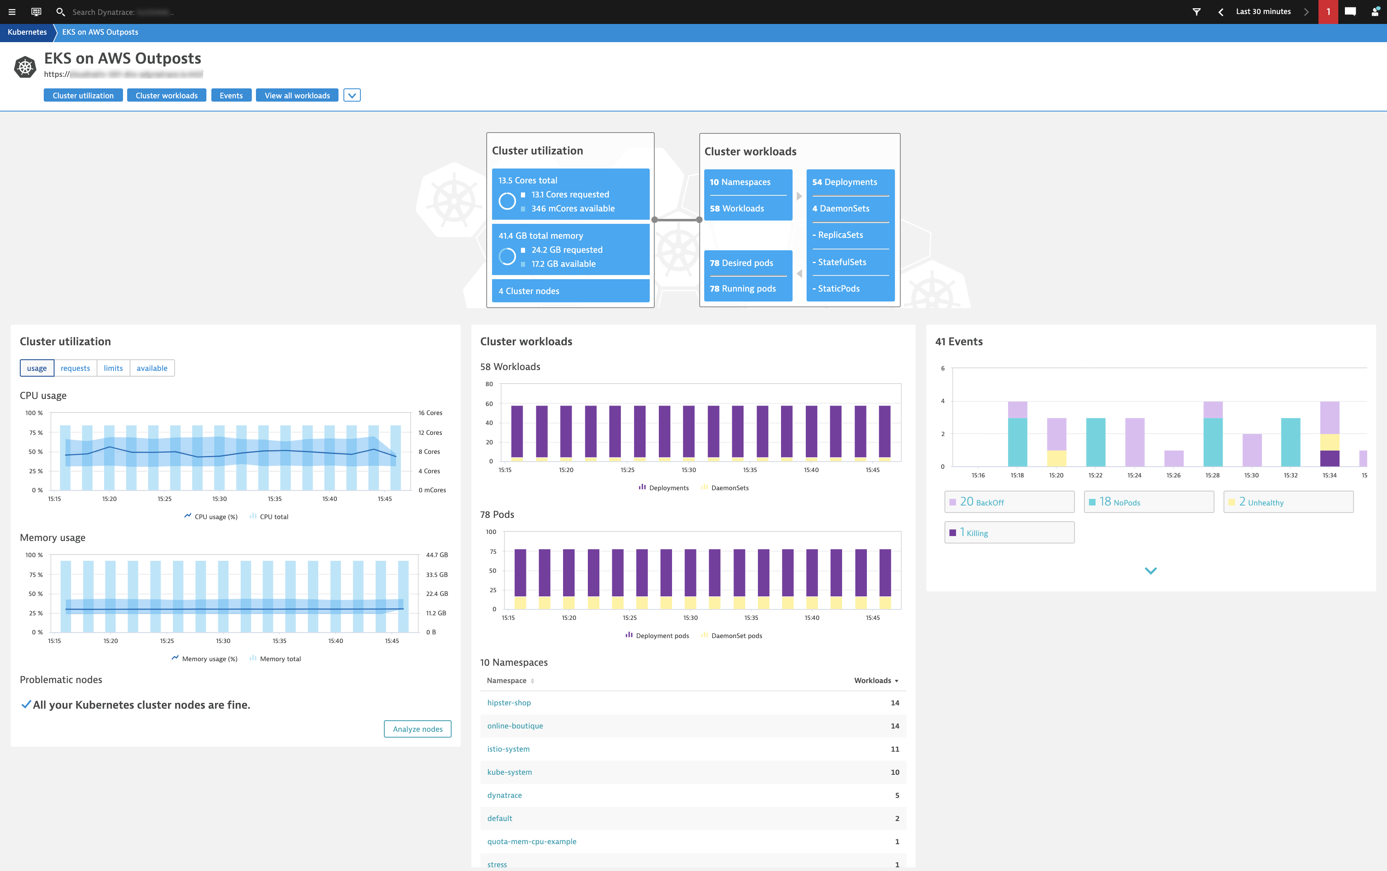Open the quota-mem-cpu-example namespace
This screenshot has width=1387, height=871.
531,841
